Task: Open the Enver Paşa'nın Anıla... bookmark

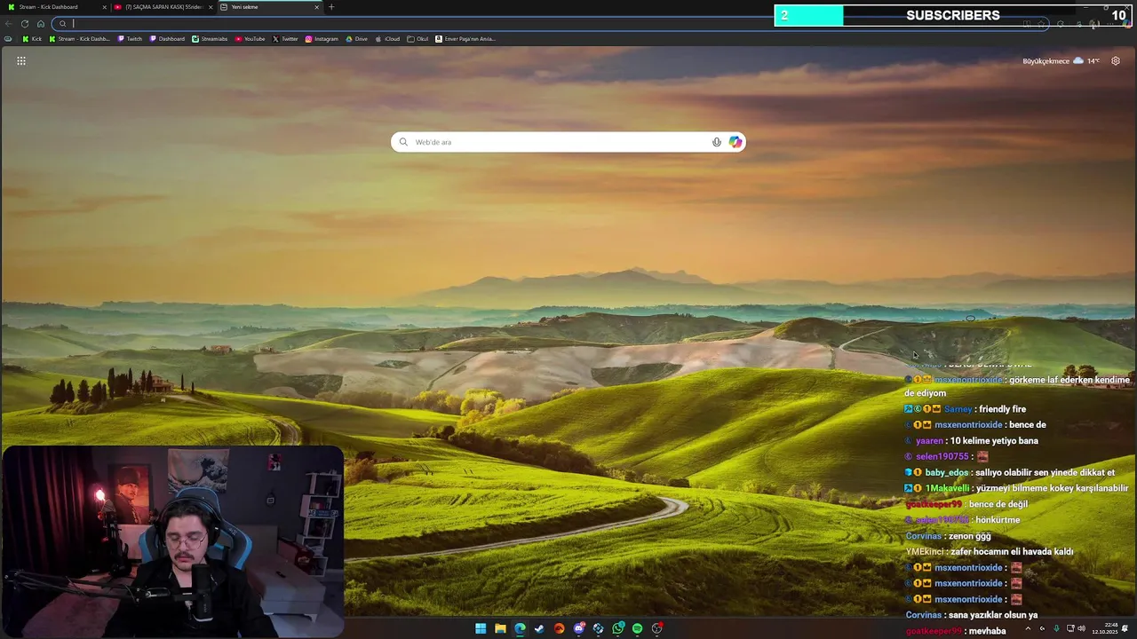Action: pyautogui.click(x=465, y=39)
